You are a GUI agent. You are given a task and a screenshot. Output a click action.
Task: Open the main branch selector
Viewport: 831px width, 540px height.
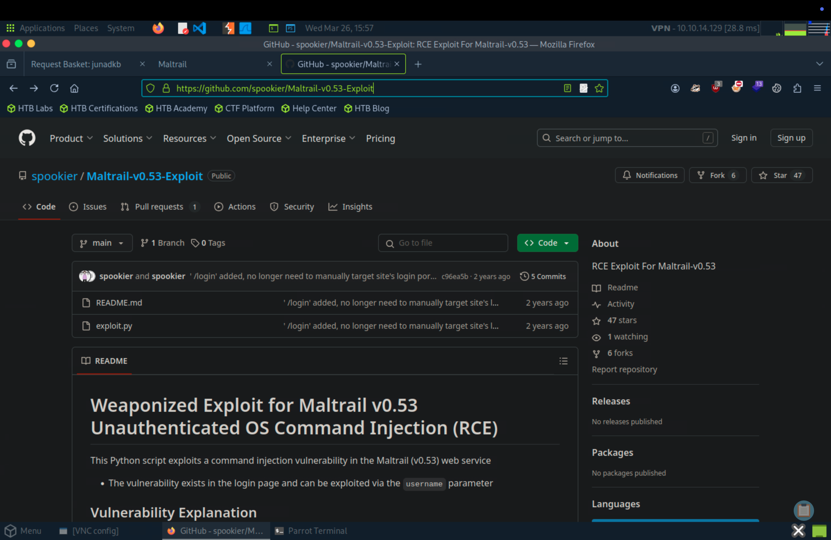tap(102, 243)
